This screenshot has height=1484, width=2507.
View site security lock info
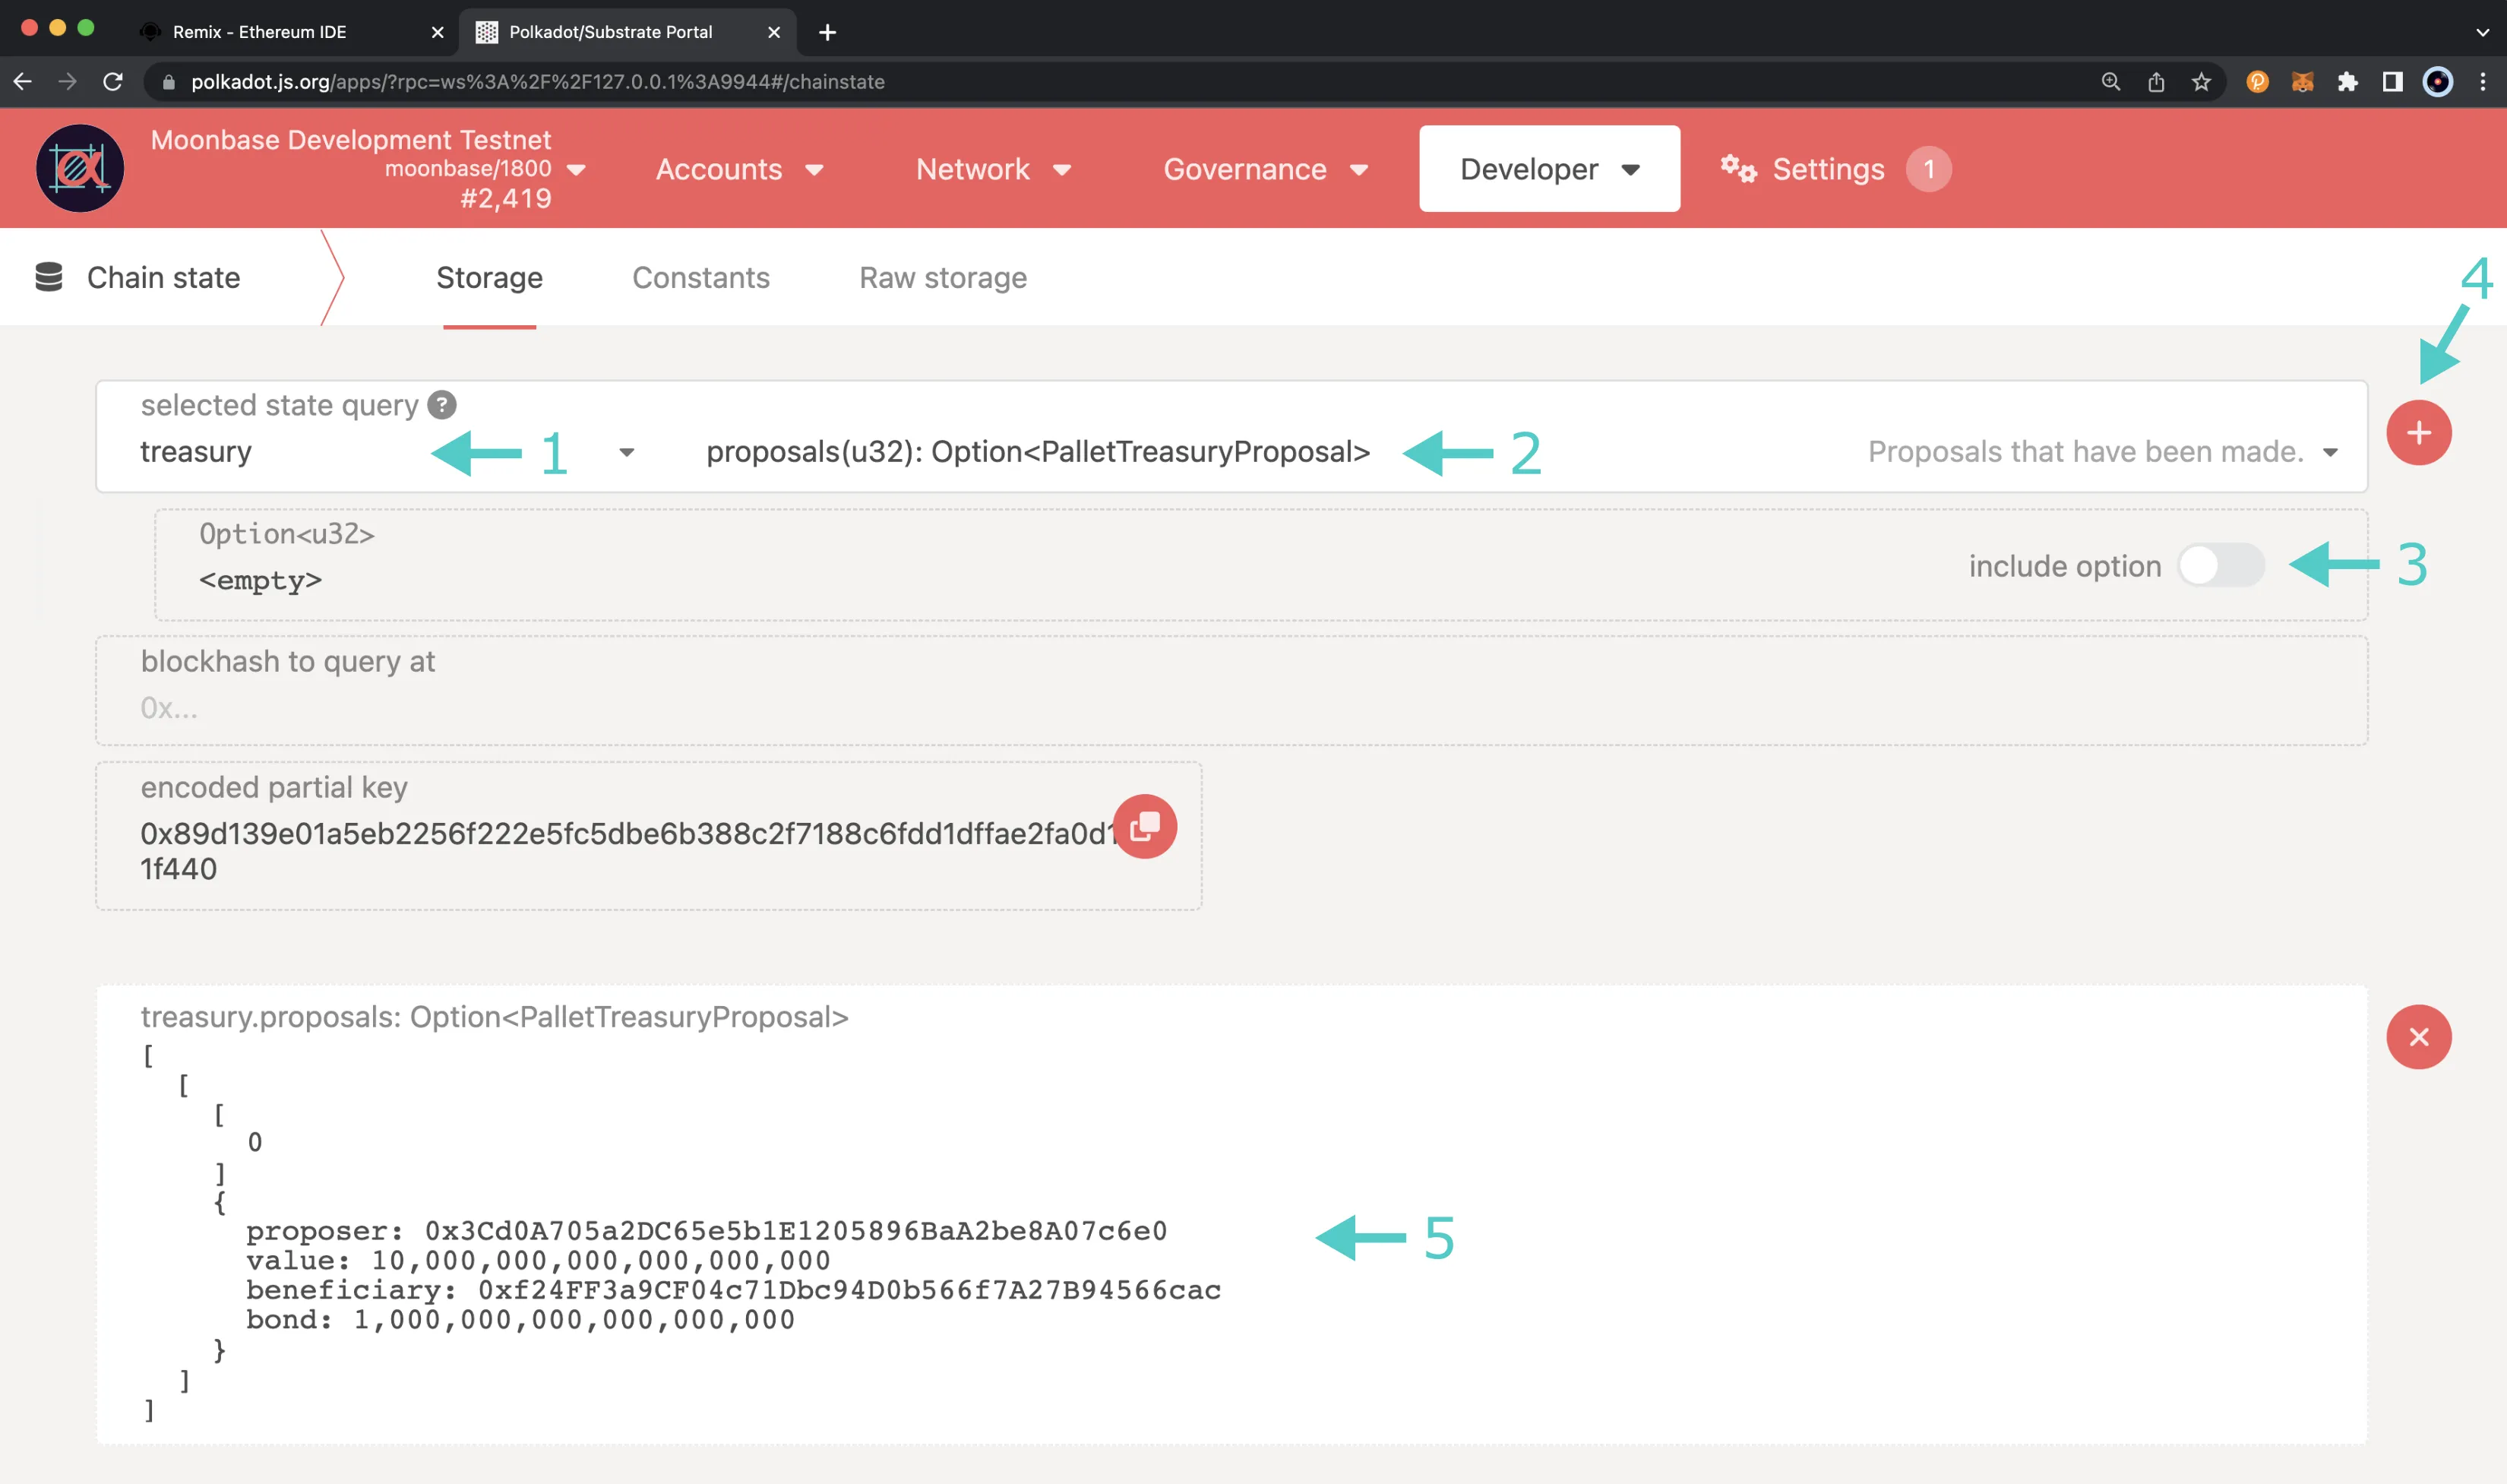(169, 82)
